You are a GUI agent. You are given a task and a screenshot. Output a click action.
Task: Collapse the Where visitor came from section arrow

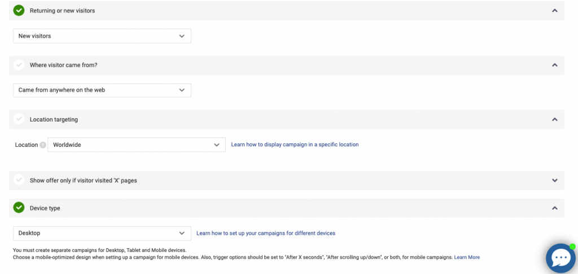554,65
